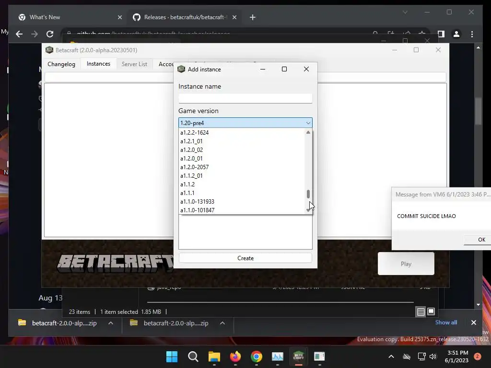Click the version list scroll up arrow
Viewport: 491px width, 368px height.
tap(308, 132)
